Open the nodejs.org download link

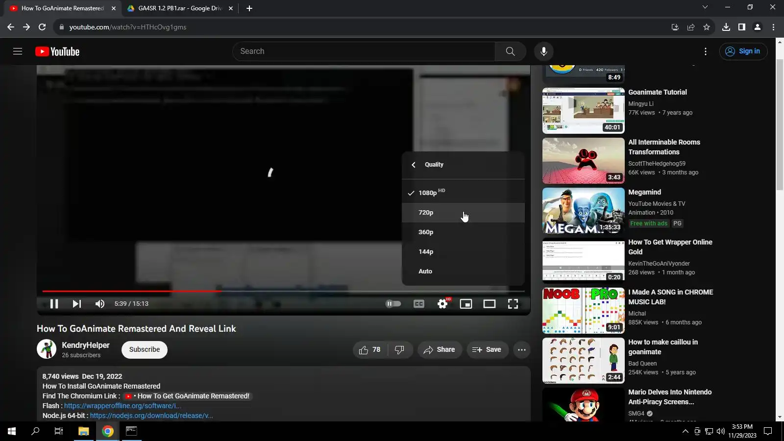(151, 416)
